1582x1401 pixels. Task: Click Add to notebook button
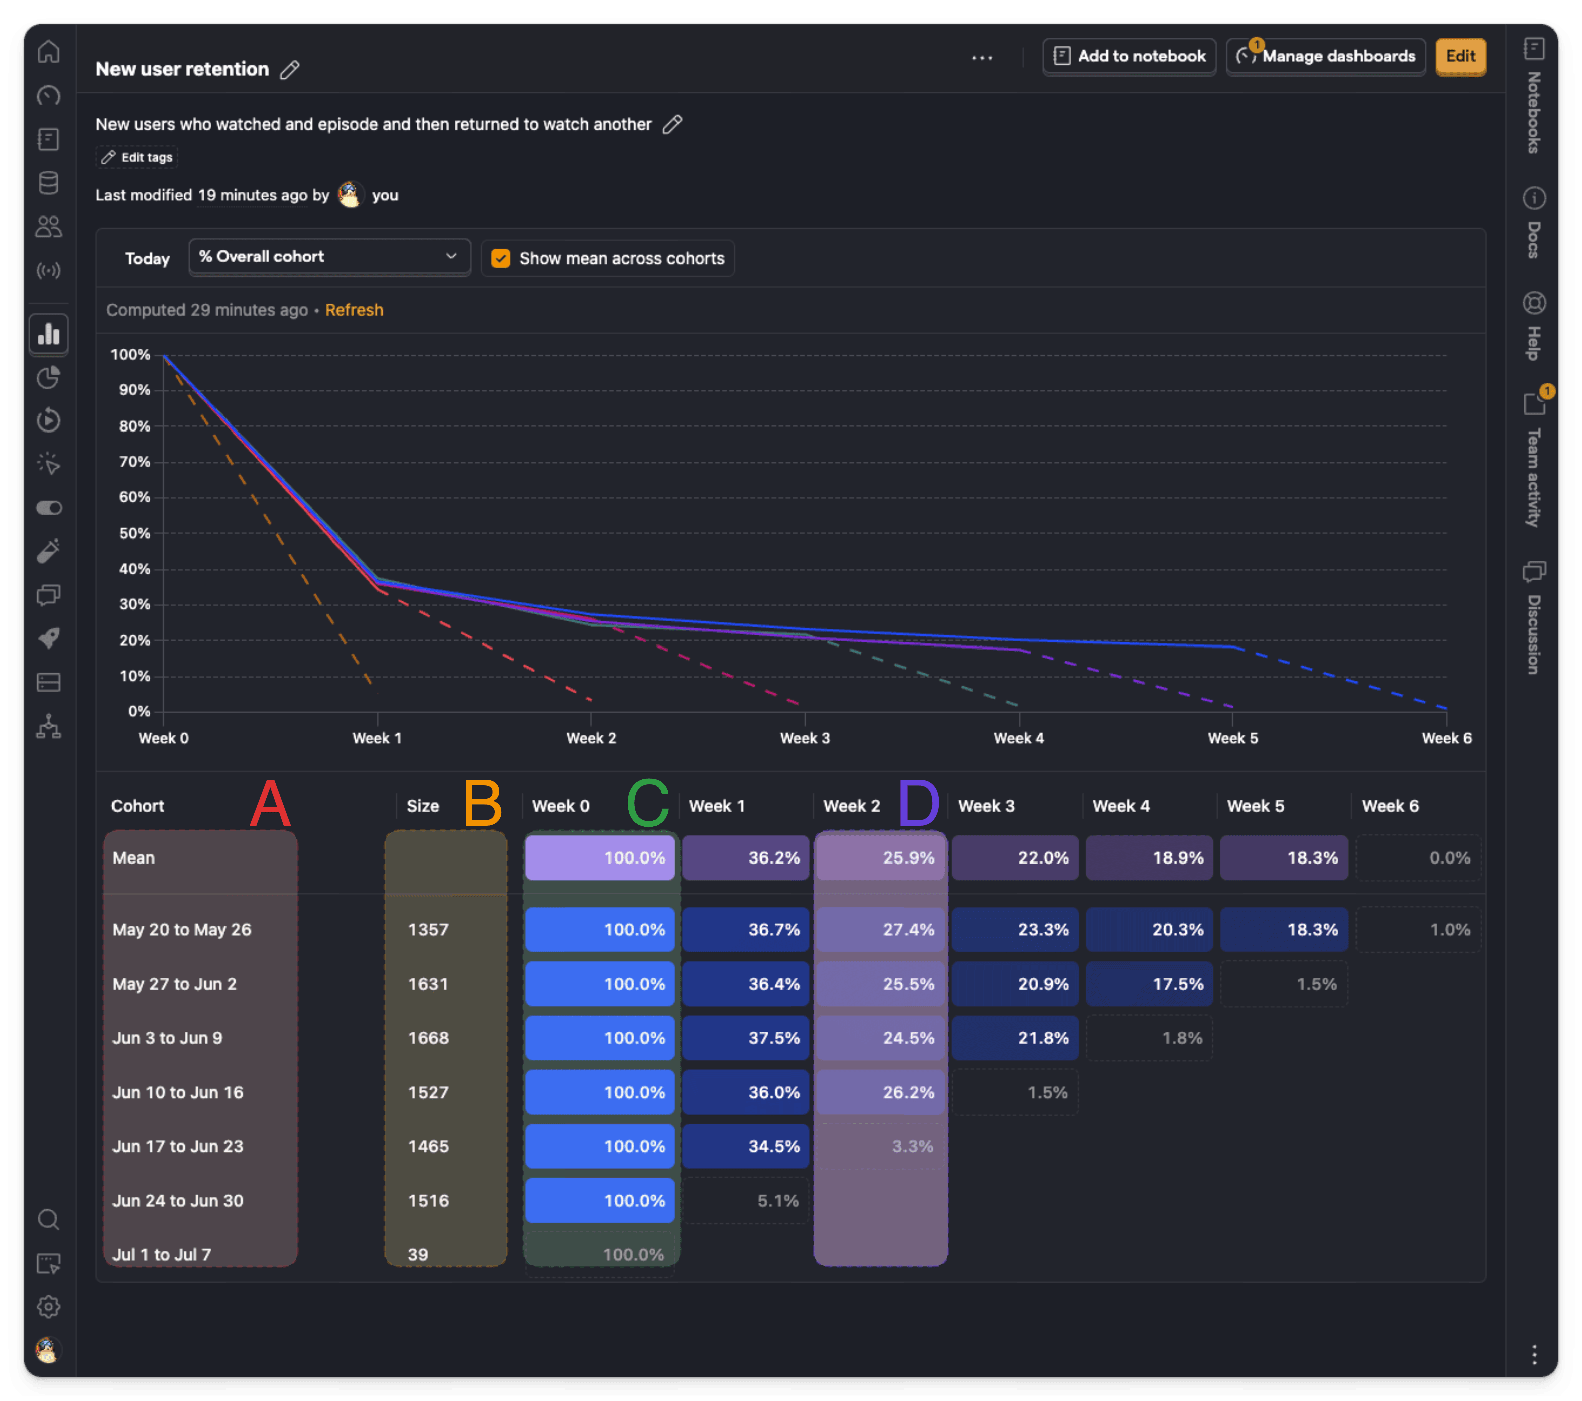(1128, 56)
